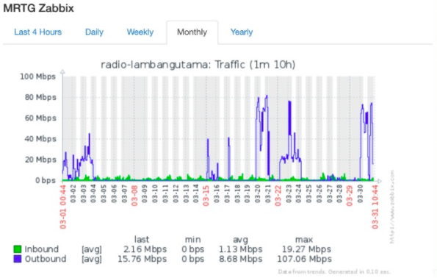Click the 80 Mbps axis label
The height and width of the screenshot is (278, 437).
point(40,97)
